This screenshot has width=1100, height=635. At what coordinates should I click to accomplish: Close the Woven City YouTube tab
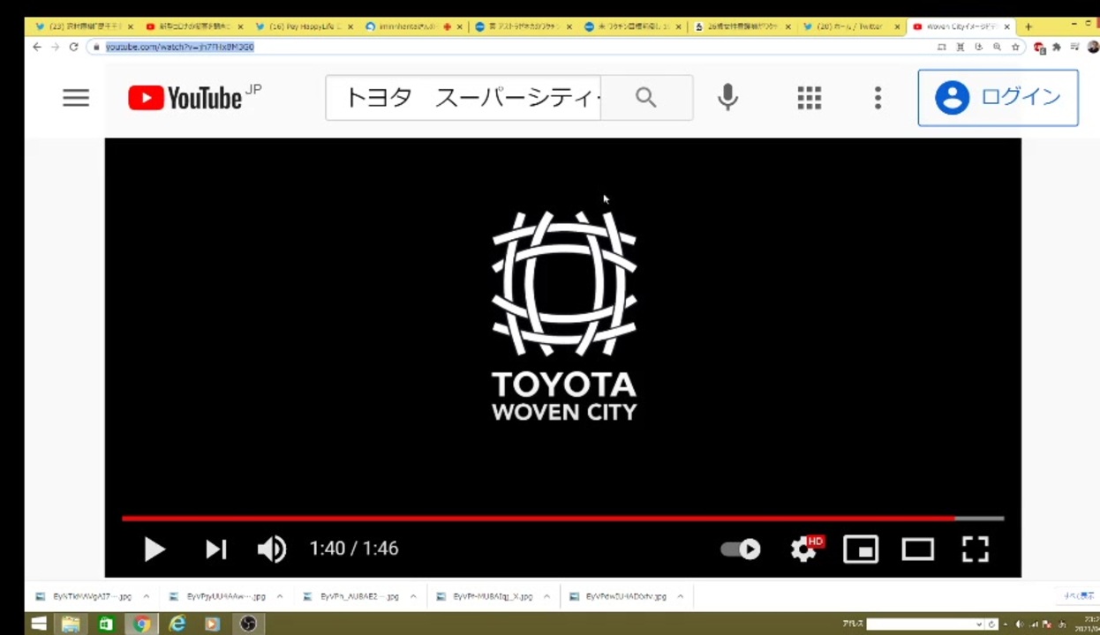tap(1006, 26)
